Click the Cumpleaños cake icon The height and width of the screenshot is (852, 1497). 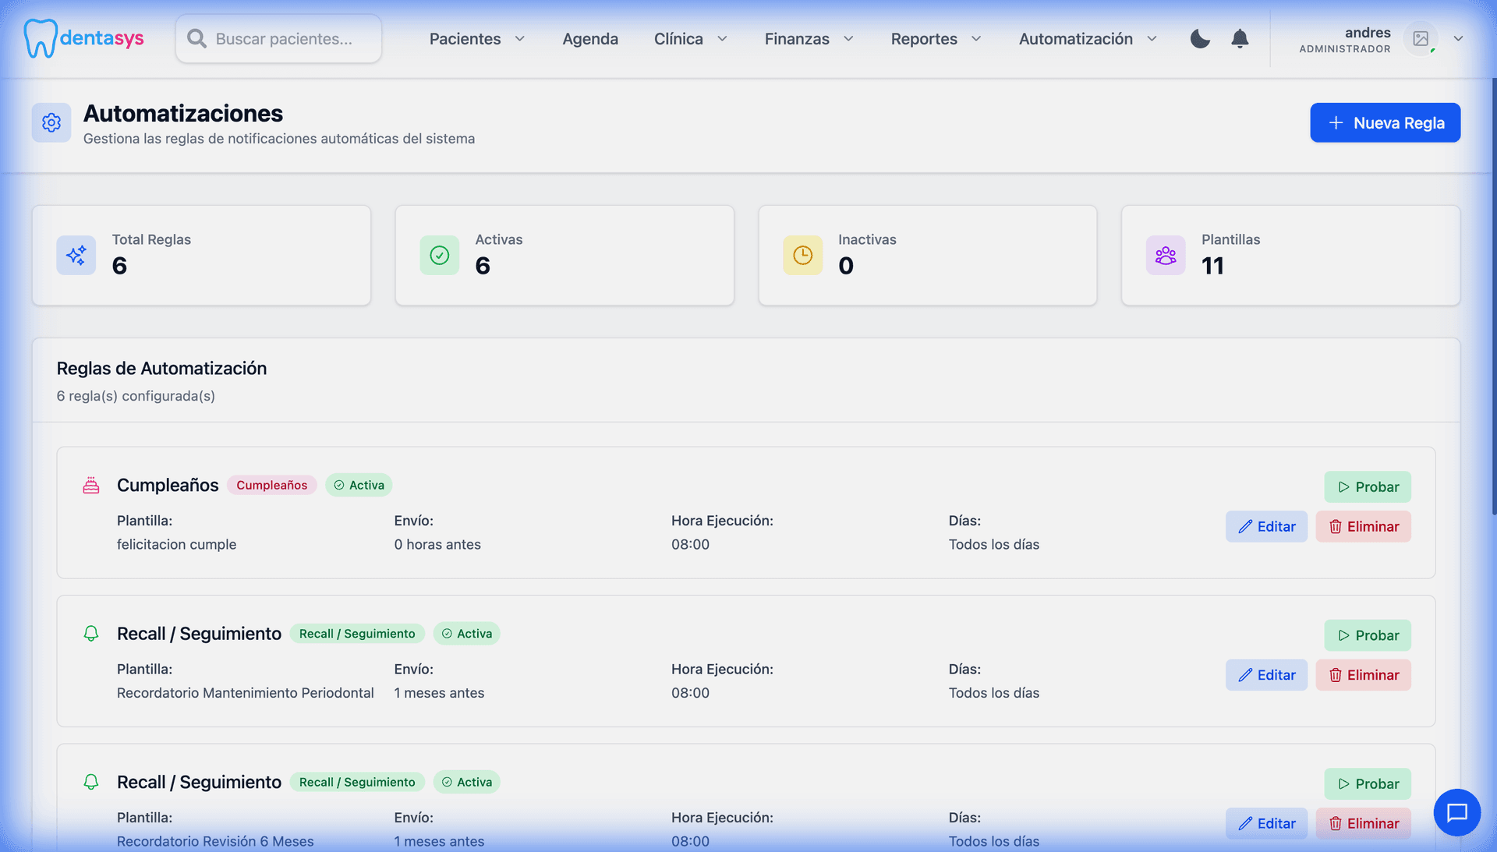pos(91,486)
